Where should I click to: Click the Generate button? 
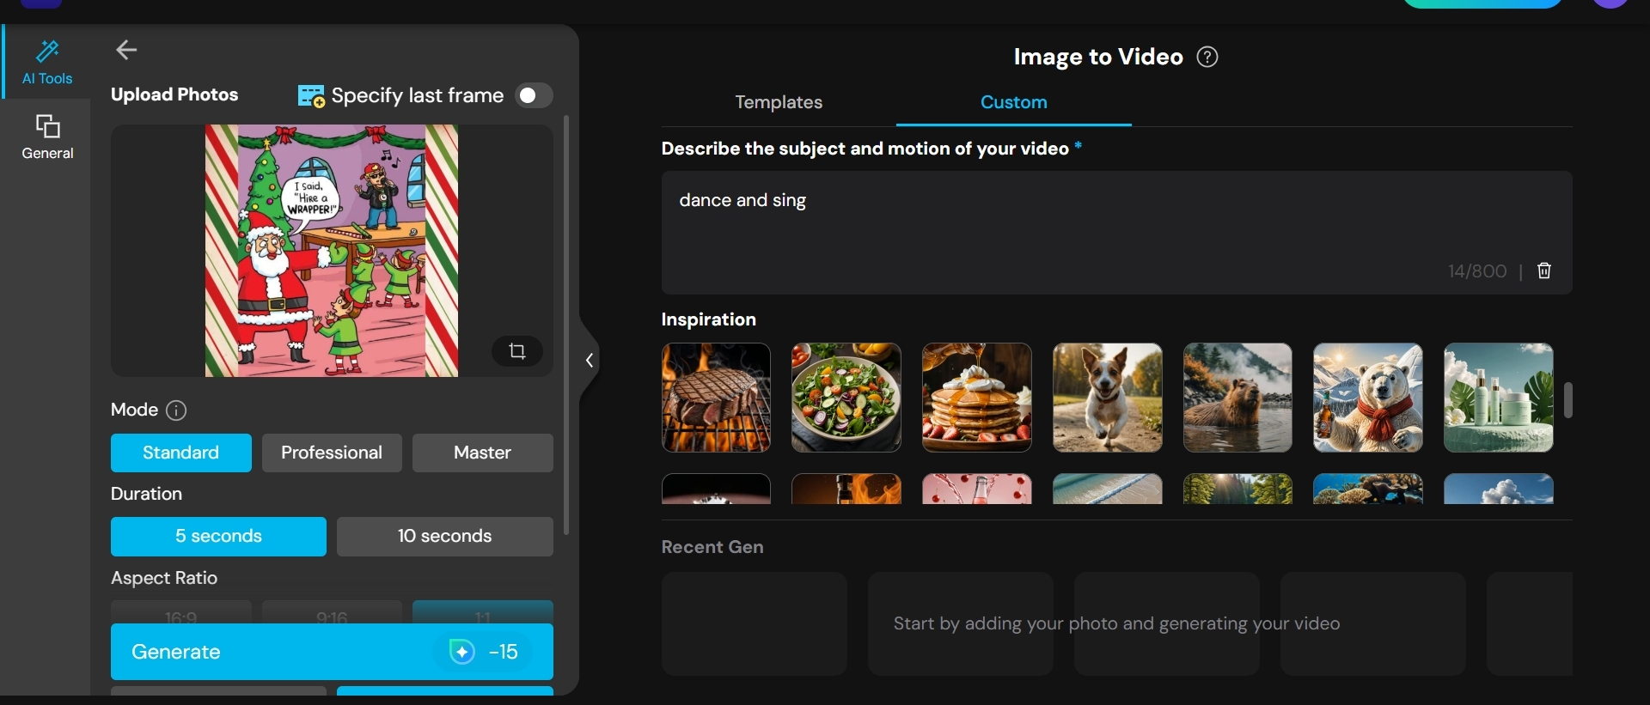332,652
